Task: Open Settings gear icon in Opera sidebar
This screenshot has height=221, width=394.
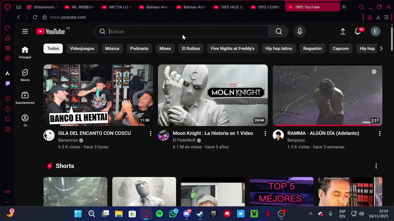Action: pyautogui.click(x=8, y=129)
